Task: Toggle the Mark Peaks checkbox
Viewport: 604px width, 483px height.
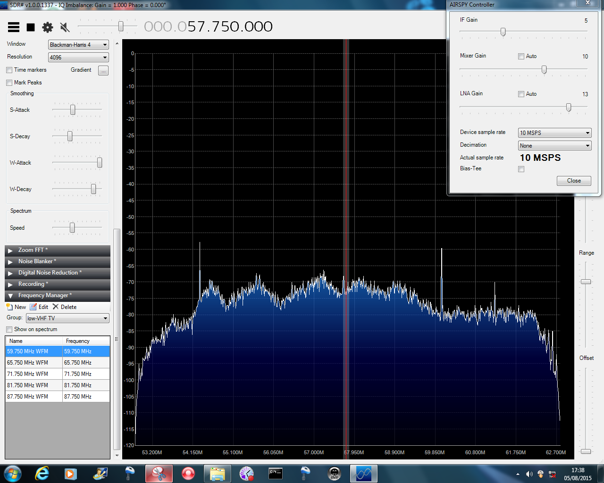Action: (9, 83)
